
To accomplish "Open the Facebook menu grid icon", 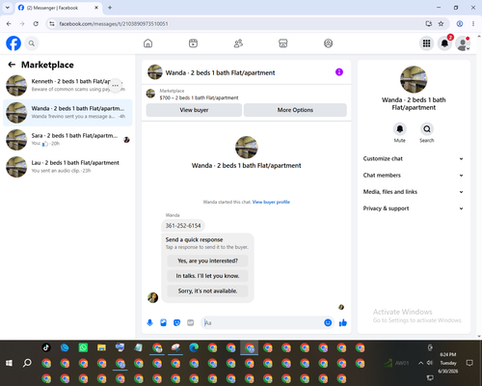I will 426,43.
